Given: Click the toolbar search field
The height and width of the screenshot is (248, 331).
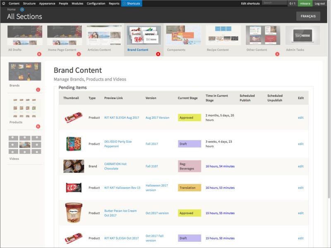Looking at the screenshot, I should pos(274,3).
